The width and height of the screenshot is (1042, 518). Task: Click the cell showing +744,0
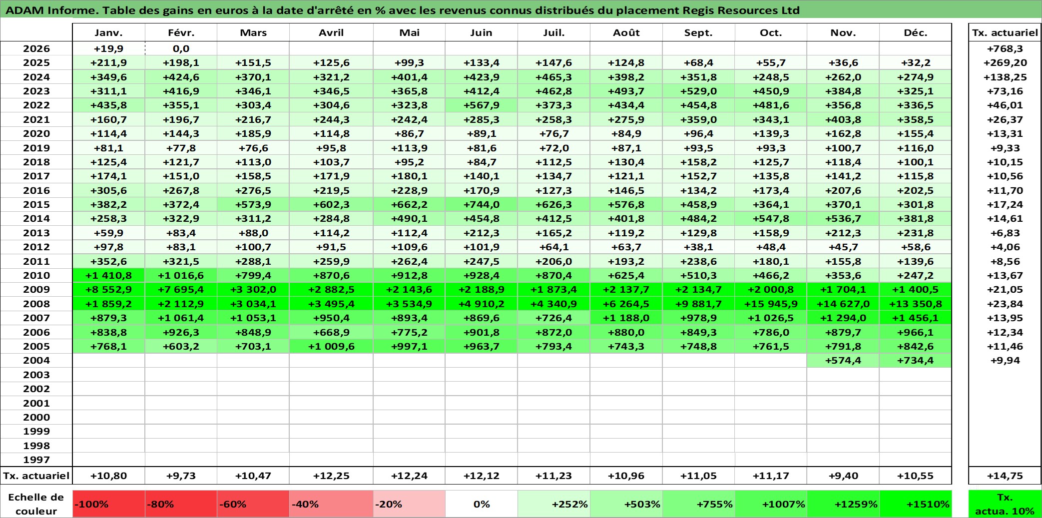481,204
